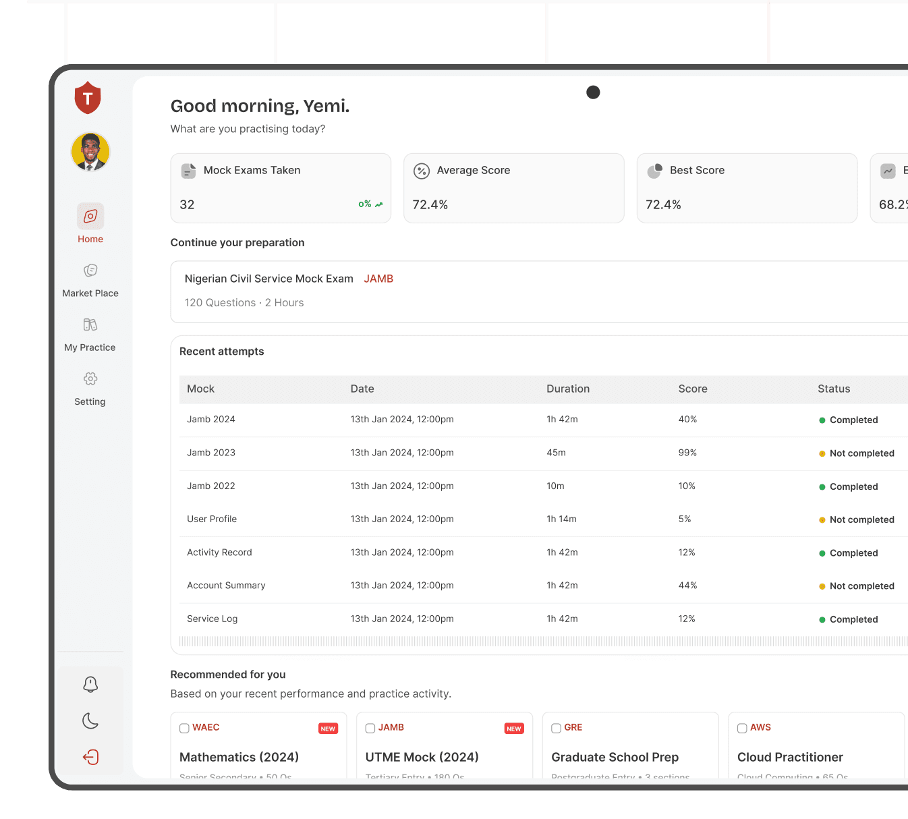Tick the AWS card checkbox
Screen dimensions: 908x819
pyautogui.click(x=742, y=728)
